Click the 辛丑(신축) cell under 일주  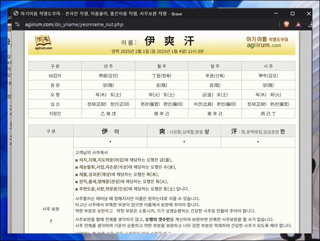(x=215, y=76)
